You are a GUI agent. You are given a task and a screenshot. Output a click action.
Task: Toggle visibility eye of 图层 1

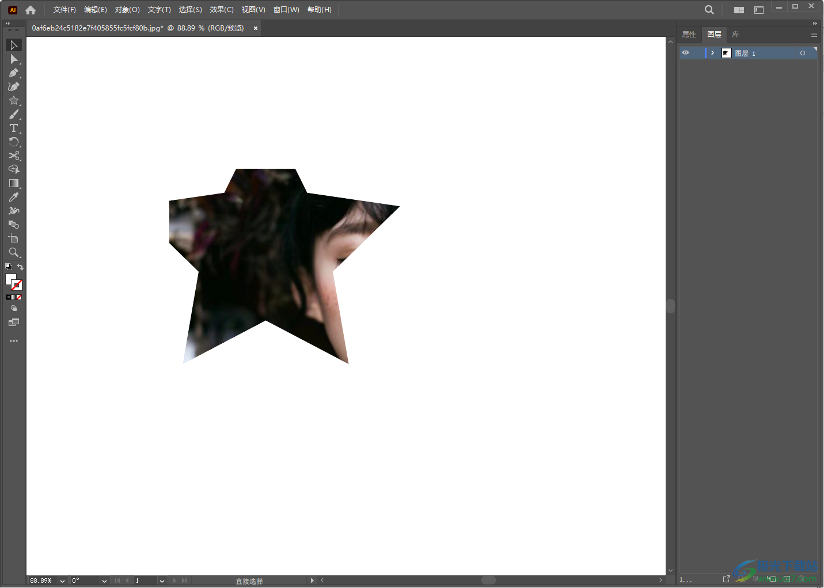[x=685, y=53]
